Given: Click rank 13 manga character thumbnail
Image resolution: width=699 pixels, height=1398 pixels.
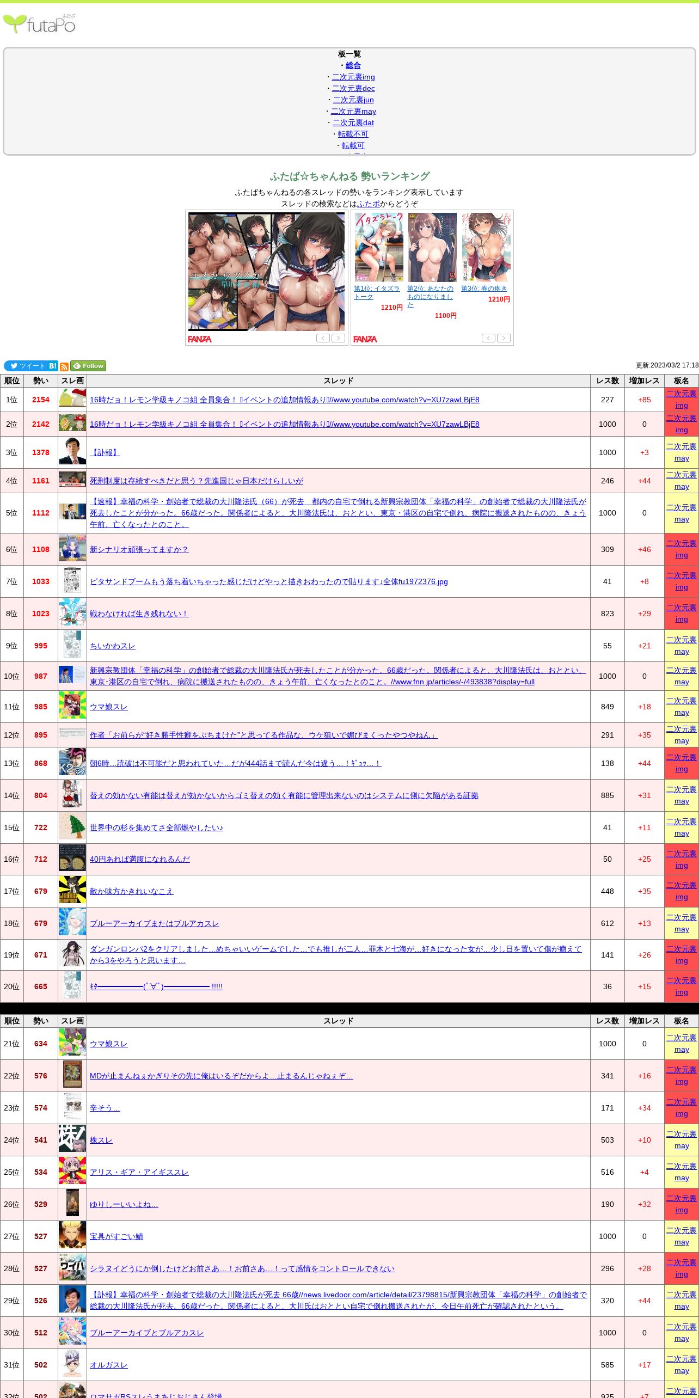Looking at the screenshot, I should click(72, 762).
